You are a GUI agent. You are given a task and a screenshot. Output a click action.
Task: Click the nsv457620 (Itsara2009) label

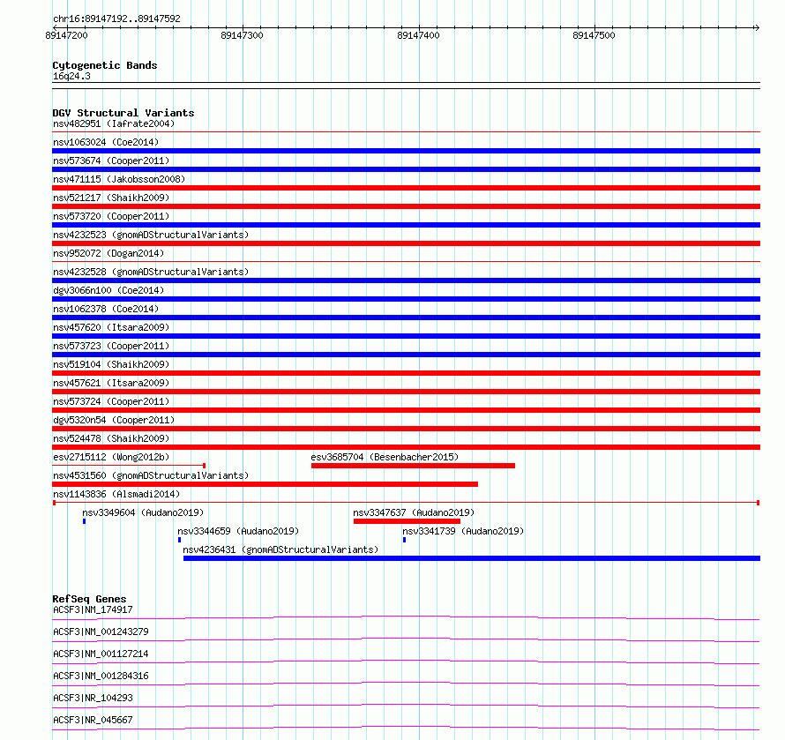[111, 327]
